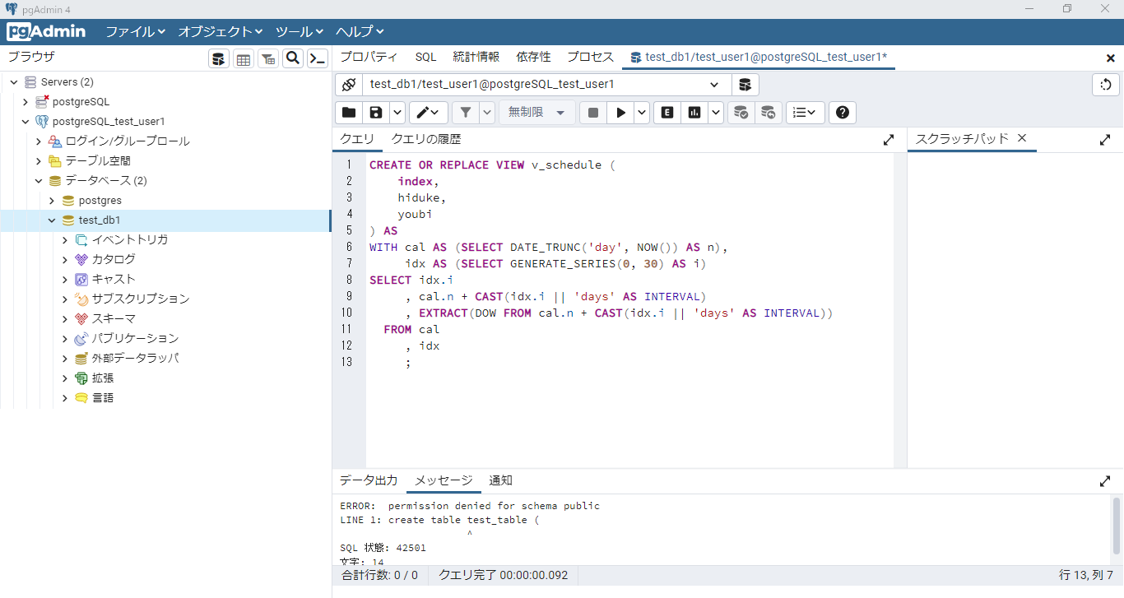Click line 8 'SELECT idx.i' in editor
The image size is (1124, 598).
coord(411,280)
